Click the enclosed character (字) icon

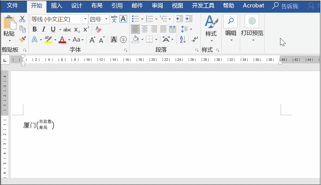(123, 40)
